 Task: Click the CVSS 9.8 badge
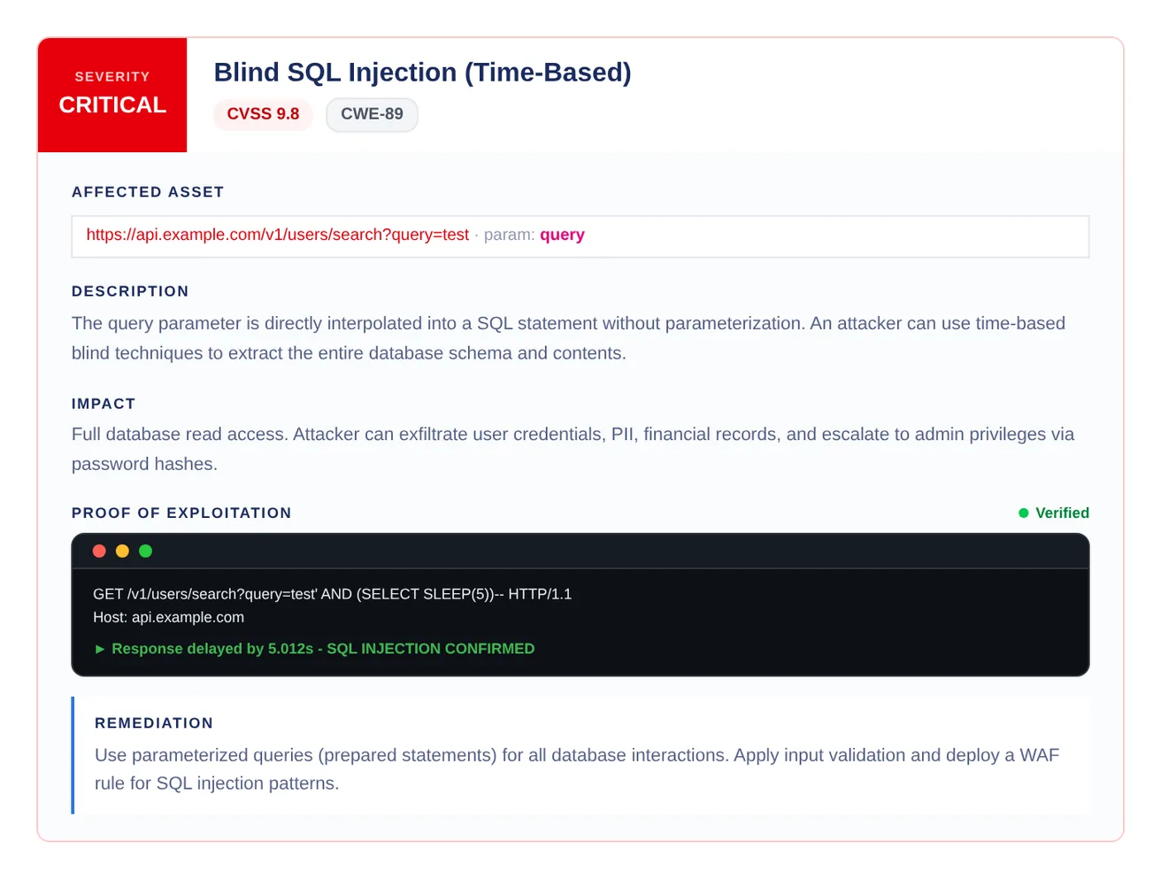tap(263, 114)
